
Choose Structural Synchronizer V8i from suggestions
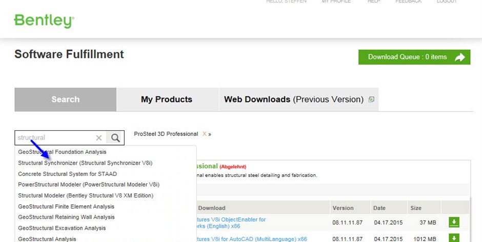tap(85, 163)
